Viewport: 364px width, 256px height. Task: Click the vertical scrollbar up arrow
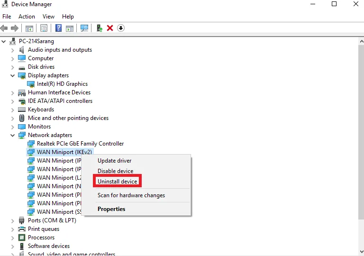[361, 41]
